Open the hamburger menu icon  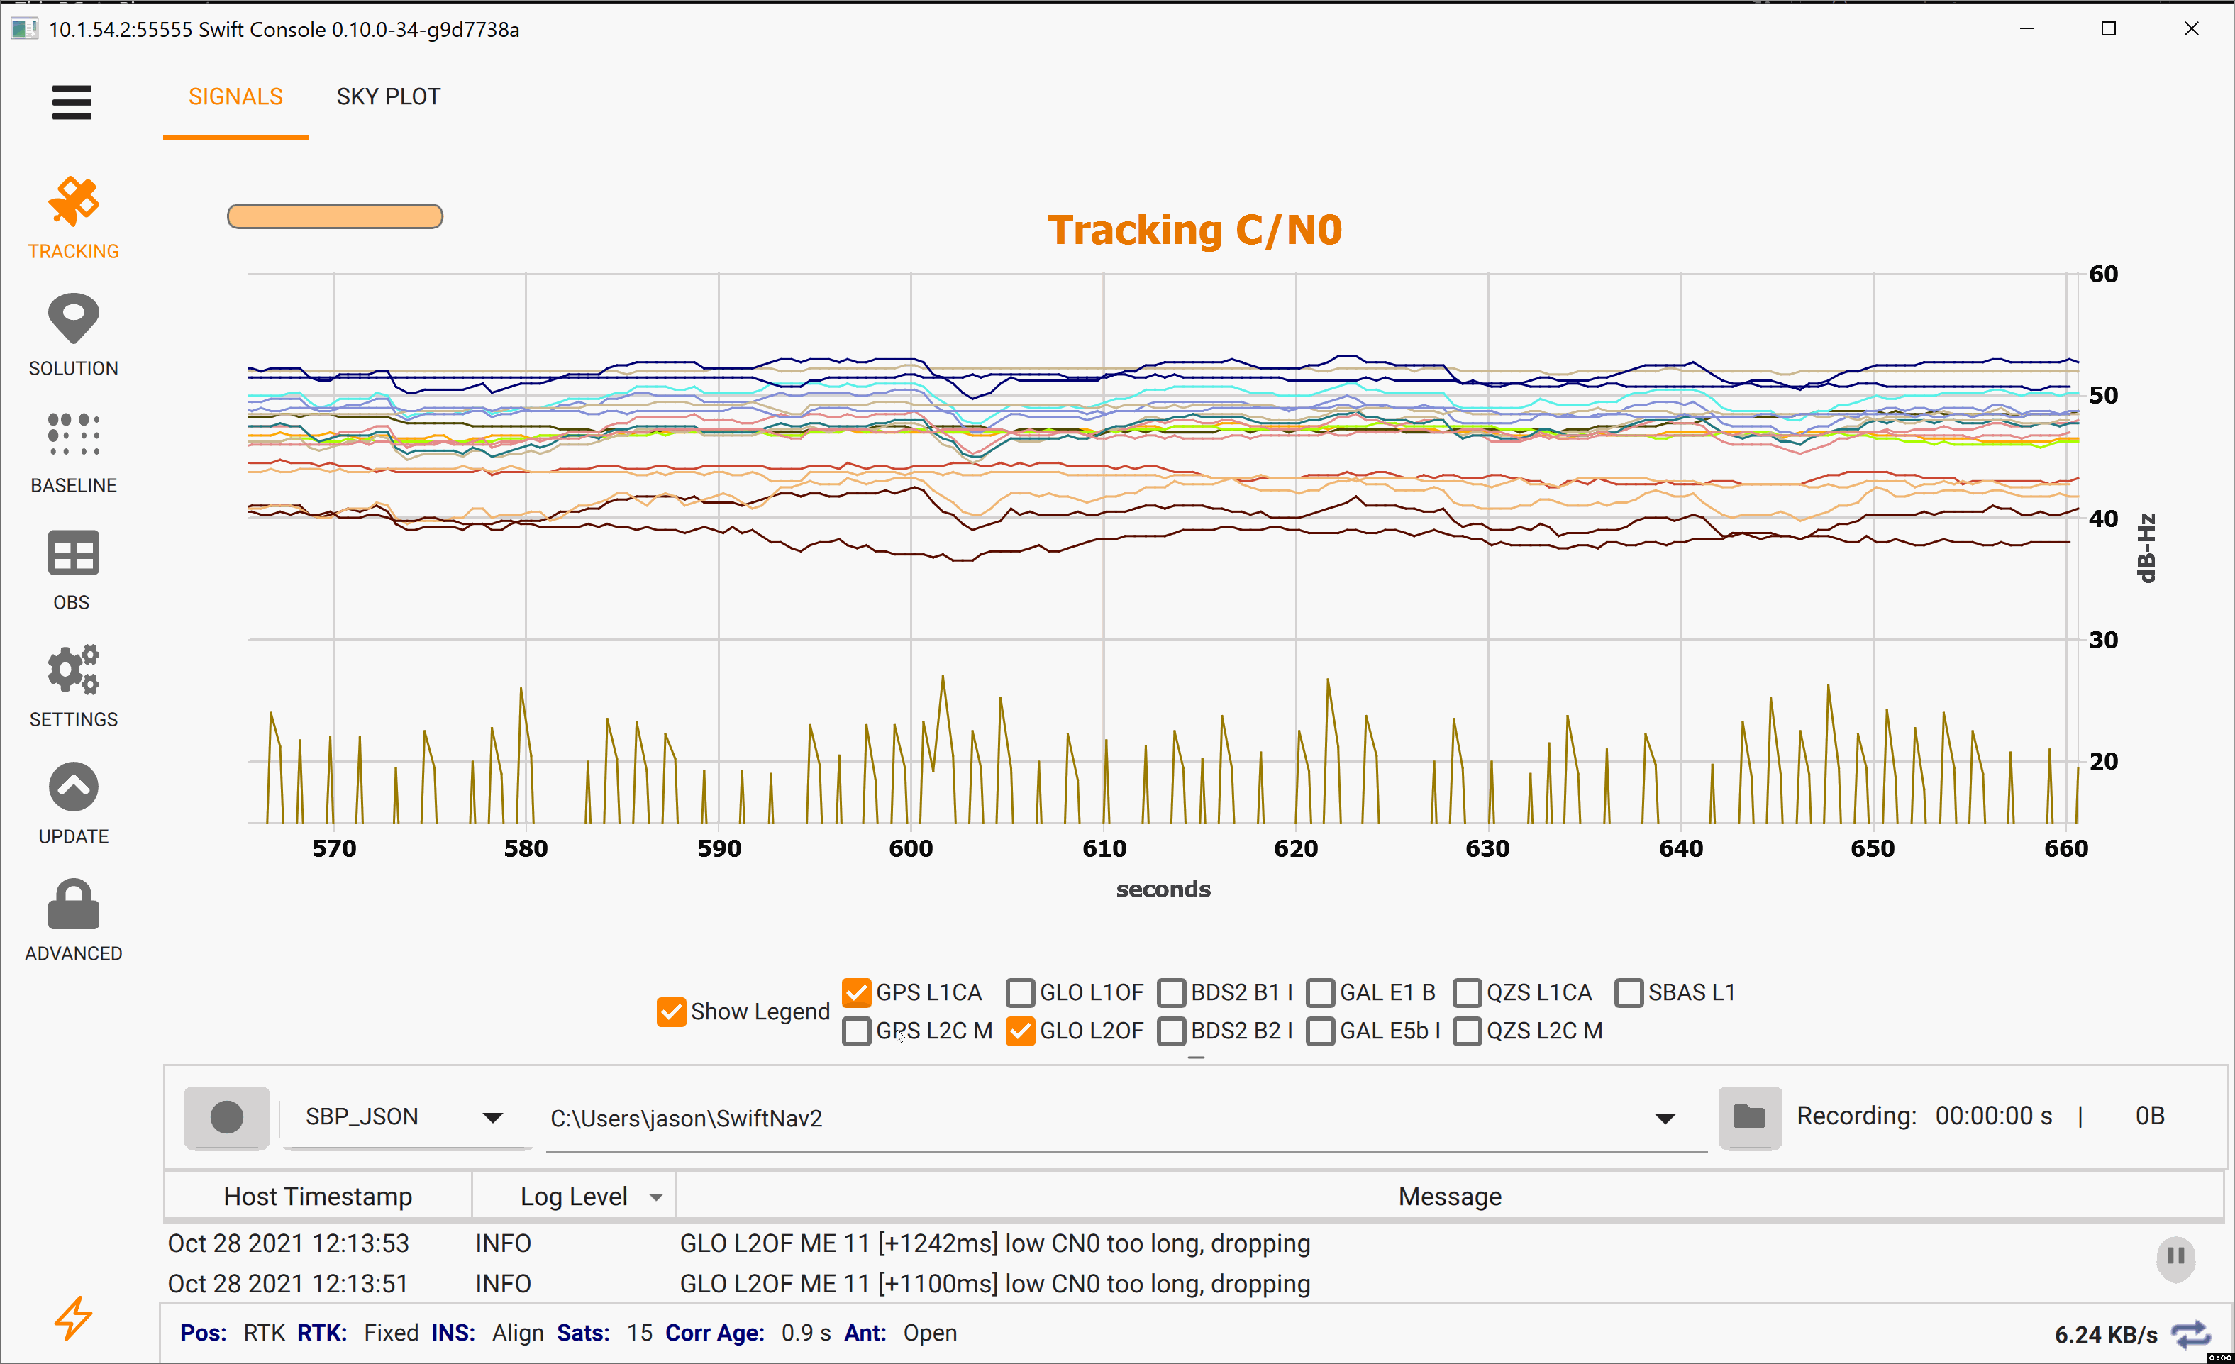(x=72, y=101)
